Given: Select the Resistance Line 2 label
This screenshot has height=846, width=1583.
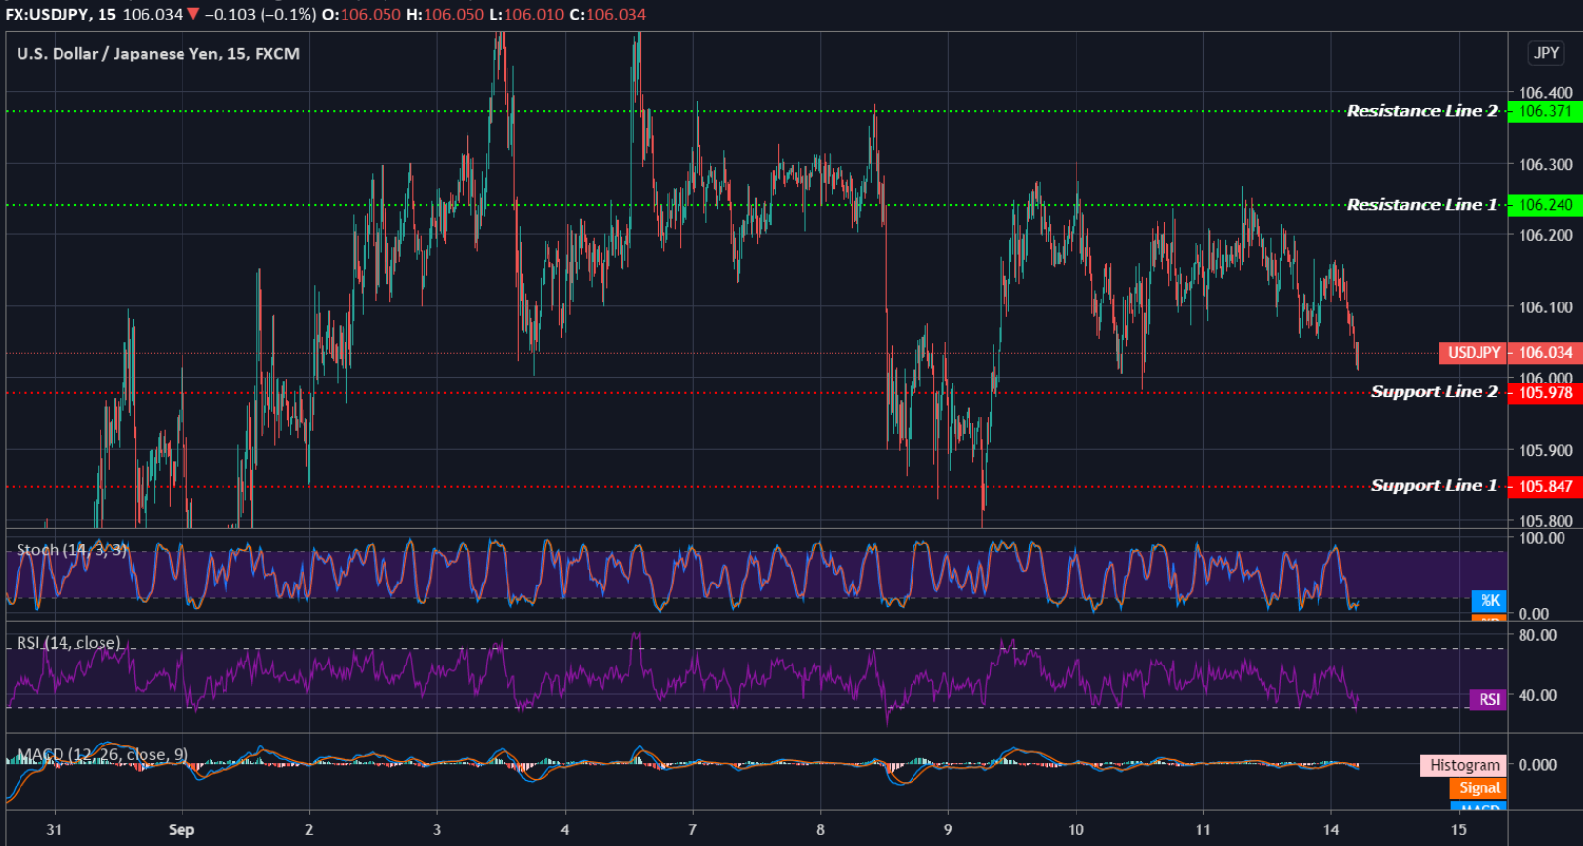Looking at the screenshot, I should [x=1422, y=111].
